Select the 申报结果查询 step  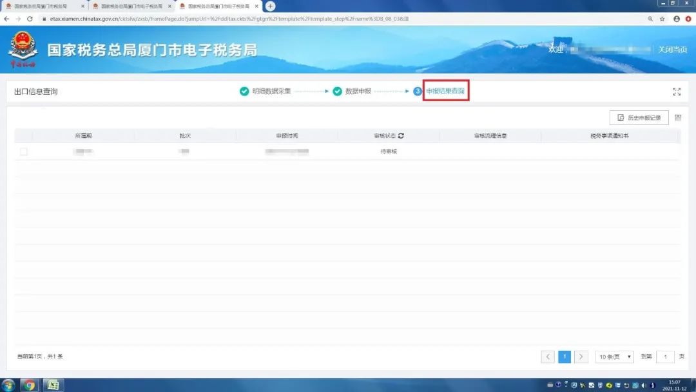(x=445, y=91)
